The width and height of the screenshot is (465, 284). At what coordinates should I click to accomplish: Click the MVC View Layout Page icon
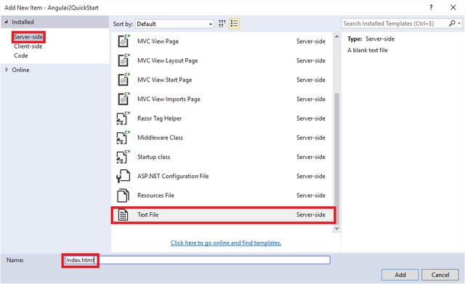[x=124, y=60]
